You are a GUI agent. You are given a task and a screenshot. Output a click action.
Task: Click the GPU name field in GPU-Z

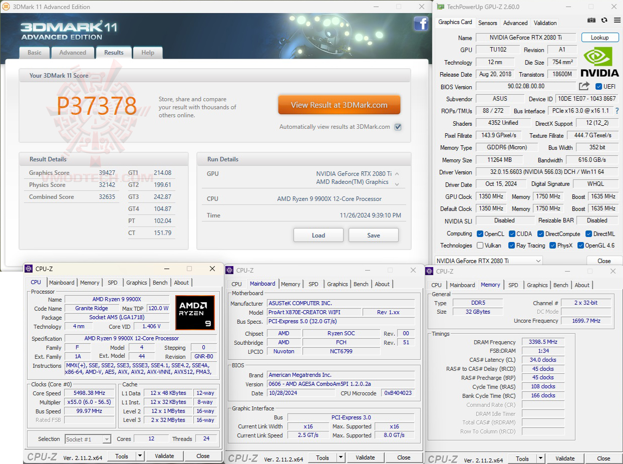(x=526, y=38)
